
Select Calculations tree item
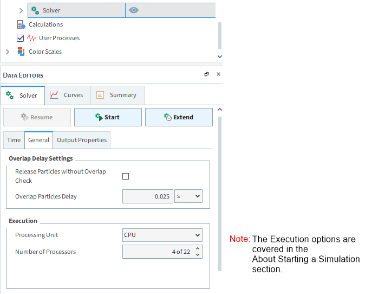[45, 24]
